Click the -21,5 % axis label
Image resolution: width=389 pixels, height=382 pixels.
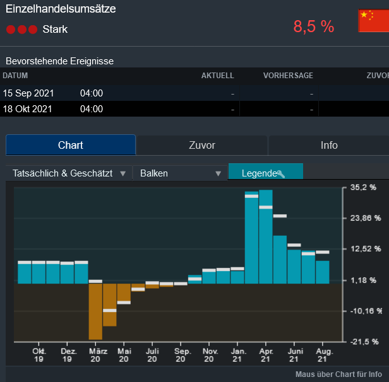[364, 342]
